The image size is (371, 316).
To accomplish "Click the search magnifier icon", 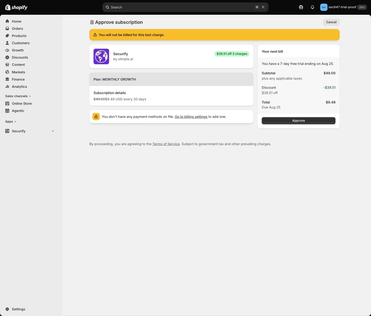I will (x=108, y=7).
